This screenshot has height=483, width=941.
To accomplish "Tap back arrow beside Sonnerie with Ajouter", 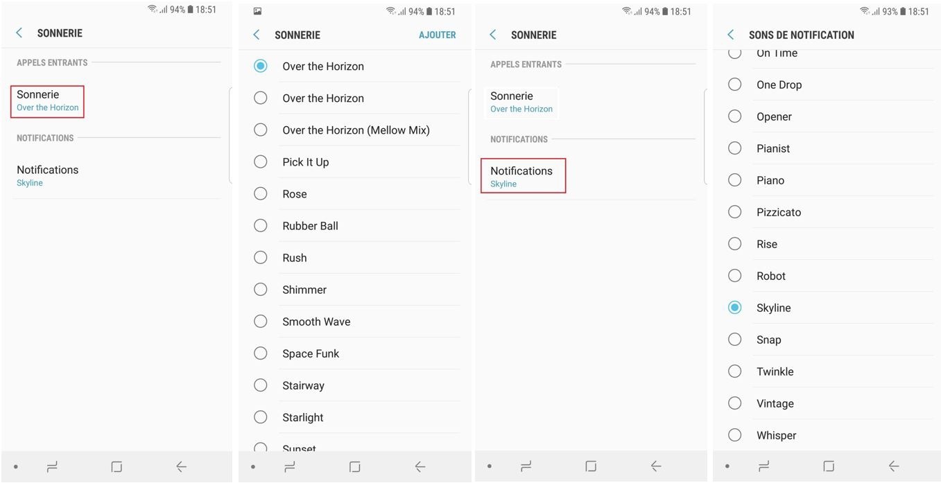I will pyautogui.click(x=256, y=35).
